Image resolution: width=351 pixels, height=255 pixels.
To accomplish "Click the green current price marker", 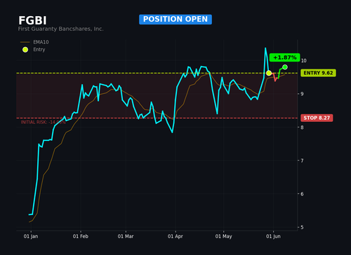I will point(285,67).
